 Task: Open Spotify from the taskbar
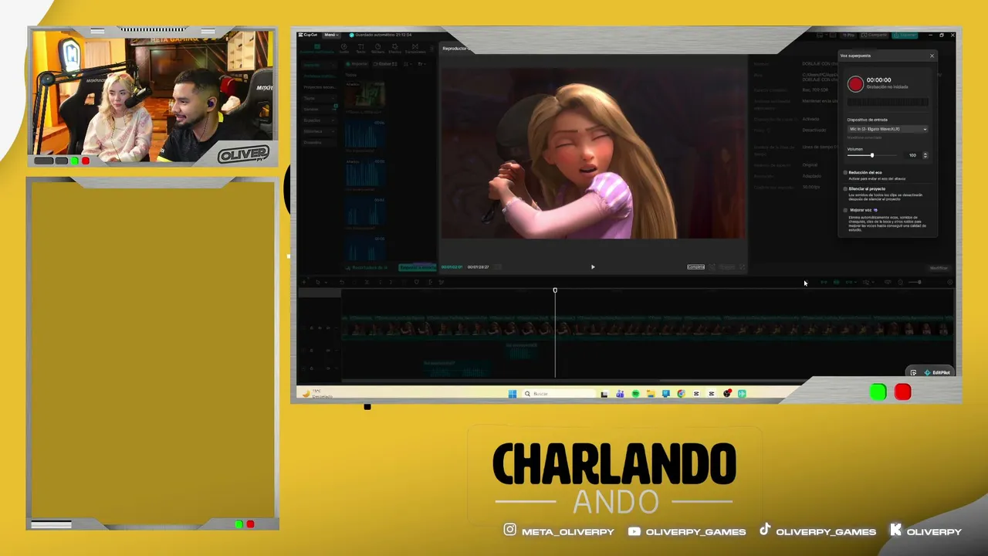tap(635, 394)
